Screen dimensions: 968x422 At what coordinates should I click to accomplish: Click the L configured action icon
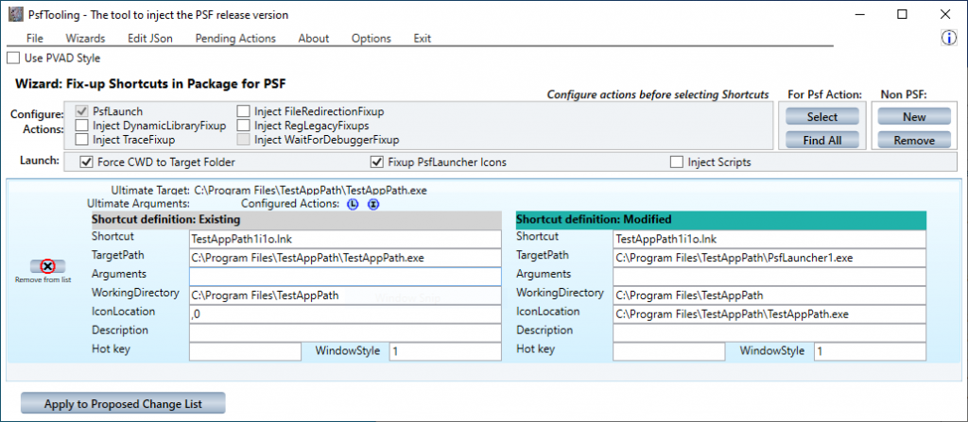[x=354, y=204]
